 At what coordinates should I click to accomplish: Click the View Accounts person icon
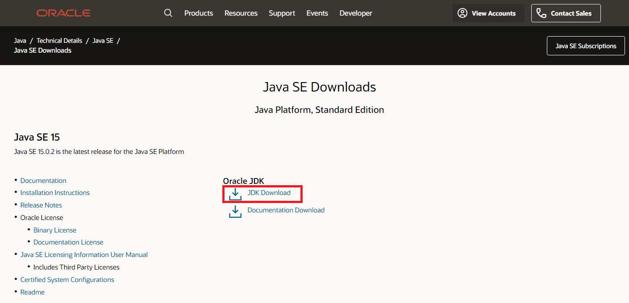click(462, 13)
